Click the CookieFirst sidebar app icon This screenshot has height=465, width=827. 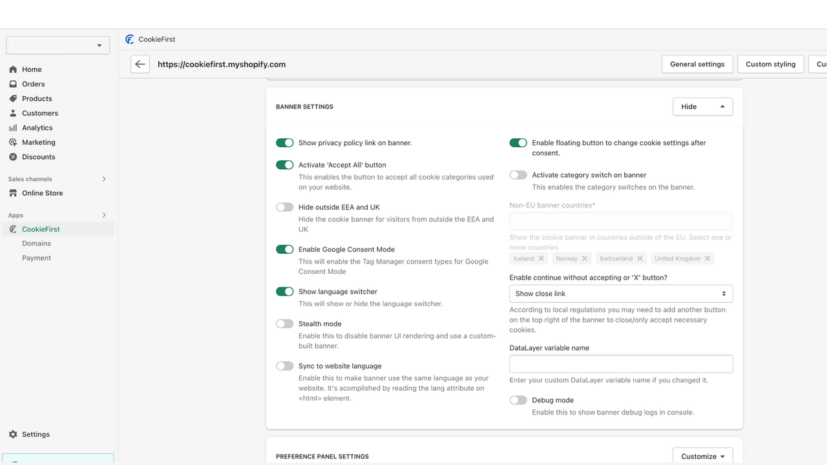coord(13,229)
